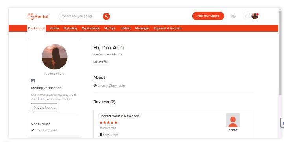Viewport: 284px width, 142px height.
Task: Click the Email Confirmed checkmark
Action: coord(33,130)
